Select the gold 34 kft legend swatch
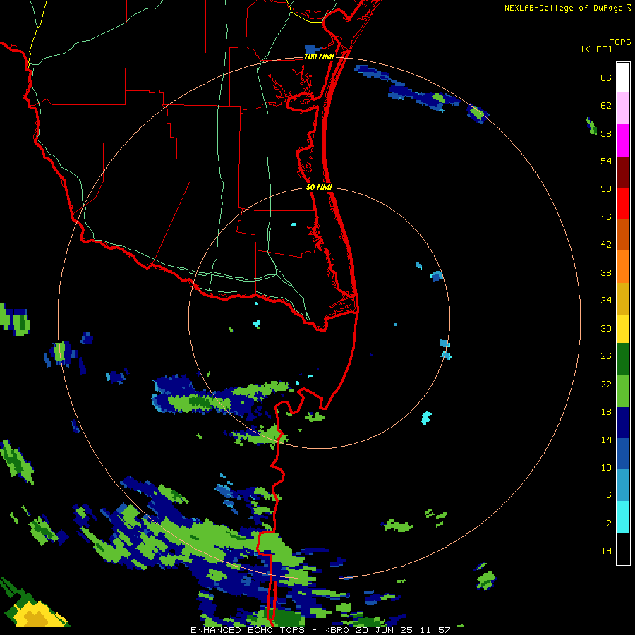The image size is (635, 635). click(x=623, y=299)
